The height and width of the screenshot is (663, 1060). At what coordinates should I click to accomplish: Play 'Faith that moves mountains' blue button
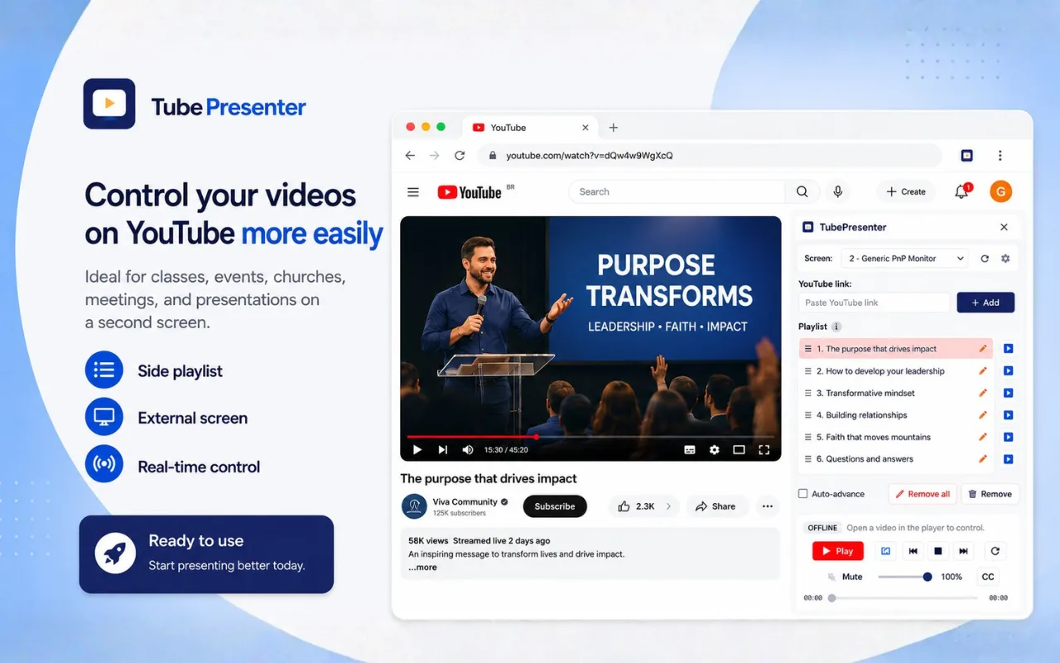click(1008, 437)
